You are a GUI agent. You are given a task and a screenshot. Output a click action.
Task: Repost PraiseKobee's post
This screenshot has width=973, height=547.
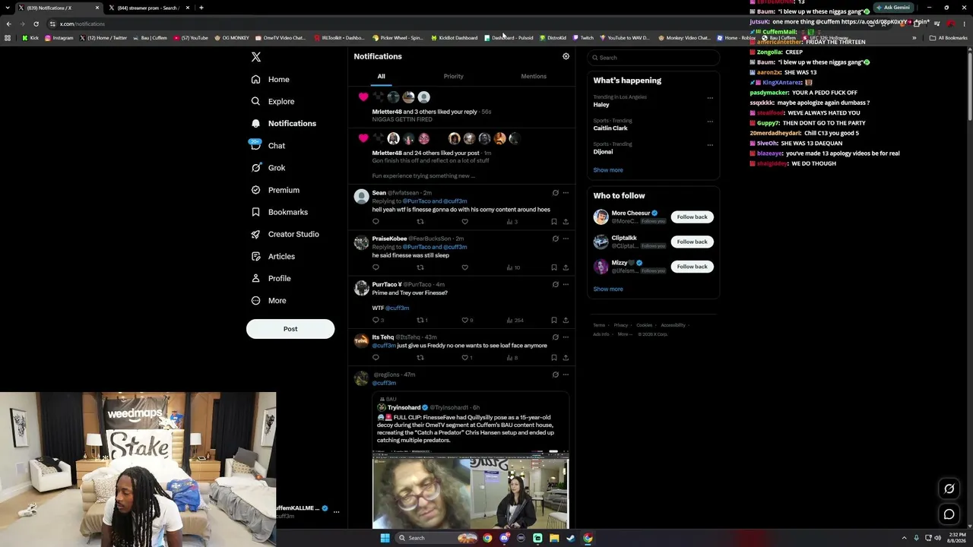[x=420, y=267]
